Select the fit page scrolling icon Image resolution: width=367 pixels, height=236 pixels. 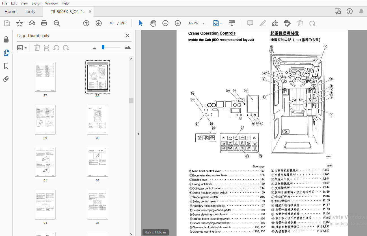point(216,23)
